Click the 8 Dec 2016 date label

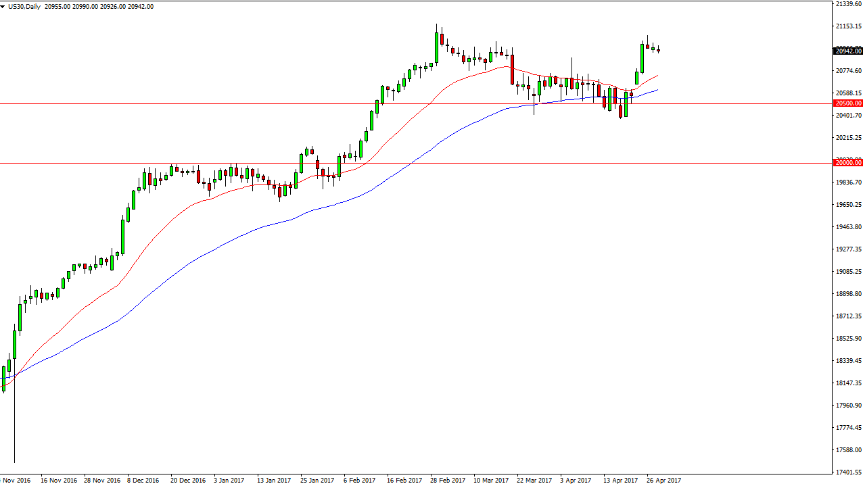[x=141, y=481]
